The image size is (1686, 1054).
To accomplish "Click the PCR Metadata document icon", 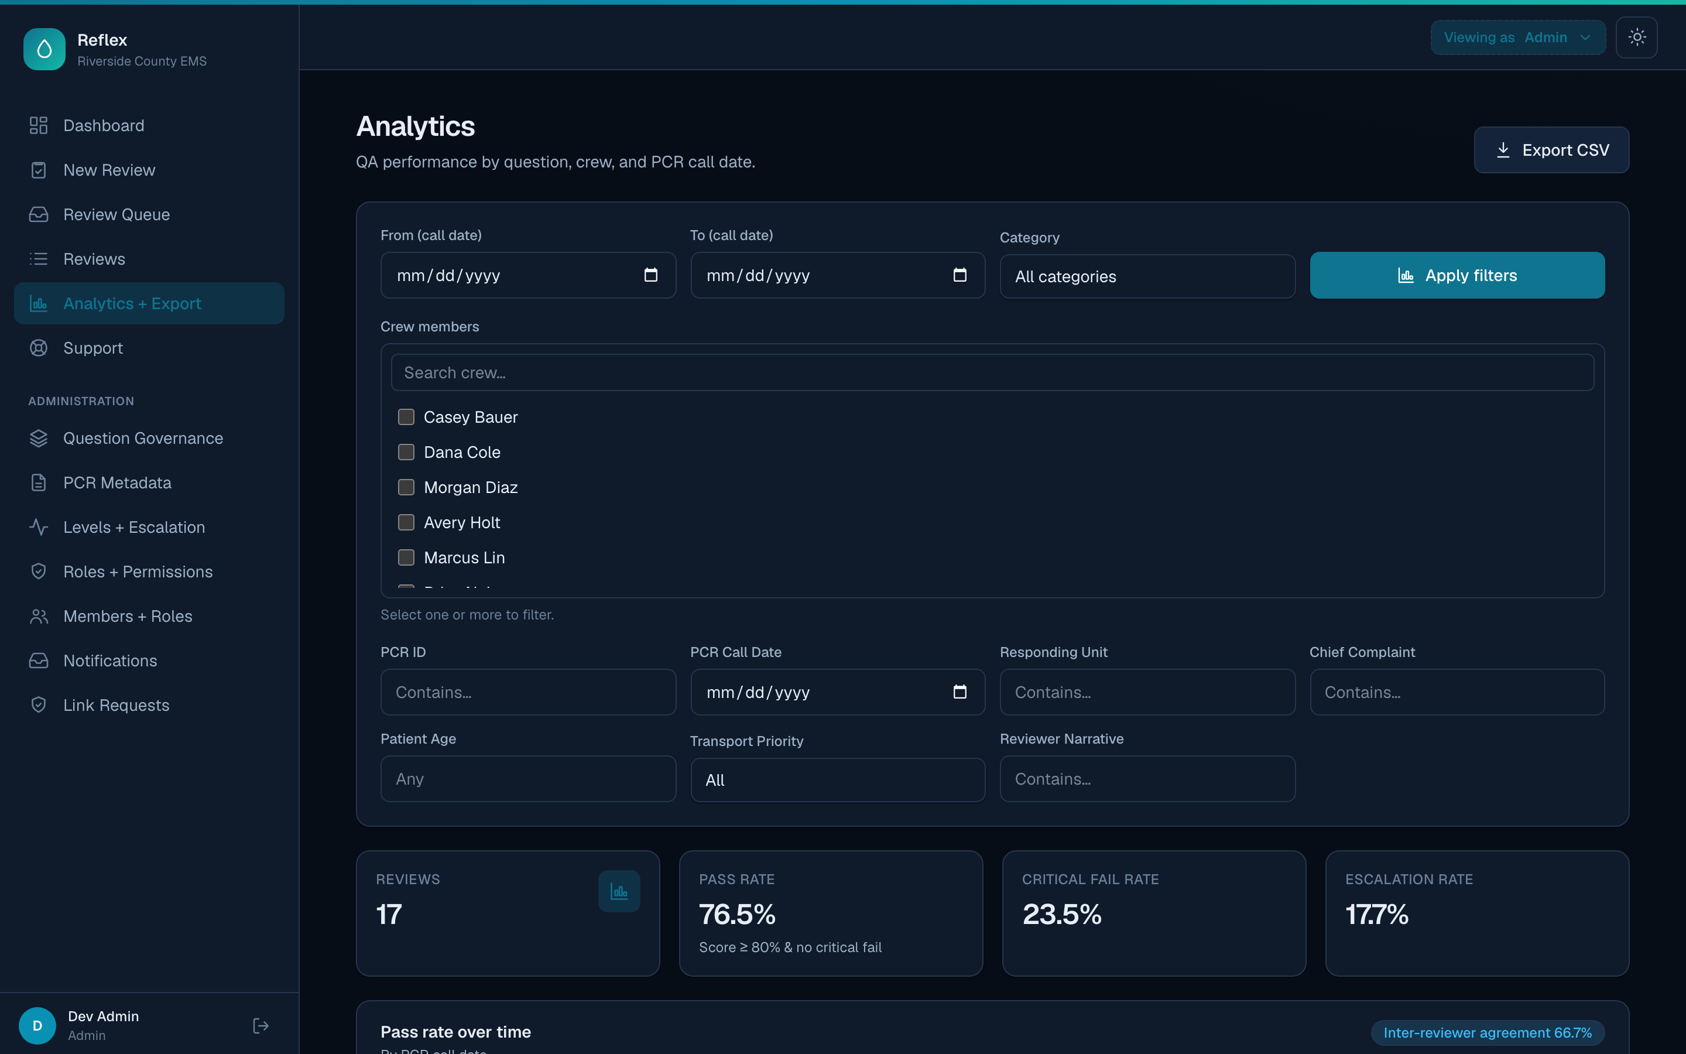I will (x=38, y=483).
